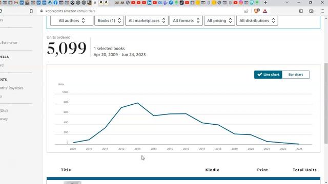Open the Brave wallet icon
The image size is (328, 184).
(x=311, y=11)
